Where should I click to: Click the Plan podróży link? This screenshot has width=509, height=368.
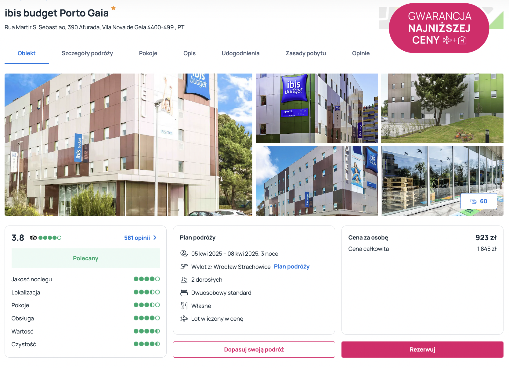[x=292, y=266]
